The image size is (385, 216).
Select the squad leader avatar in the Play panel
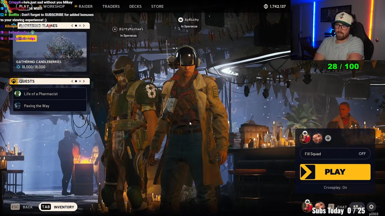[x=305, y=138]
